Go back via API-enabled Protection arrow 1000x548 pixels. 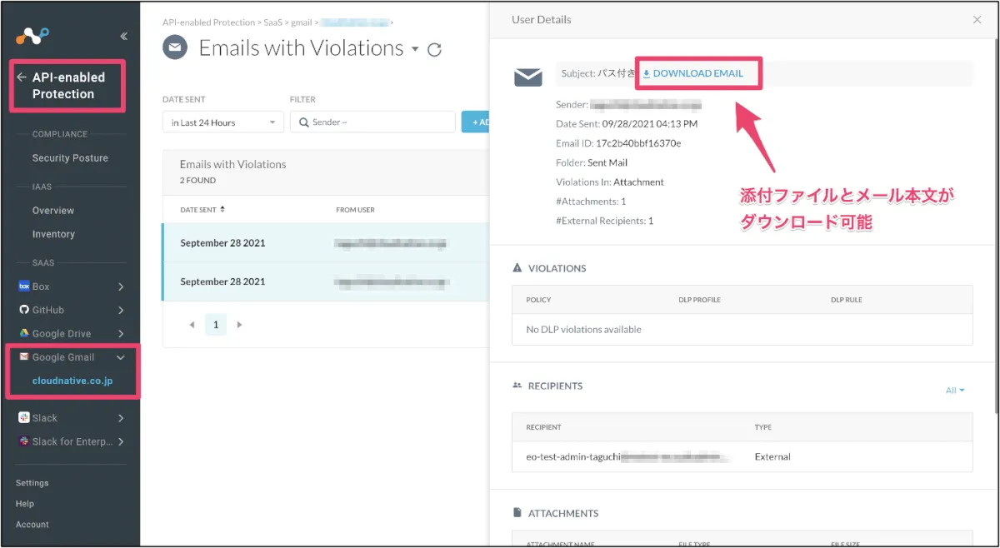(22, 77)
